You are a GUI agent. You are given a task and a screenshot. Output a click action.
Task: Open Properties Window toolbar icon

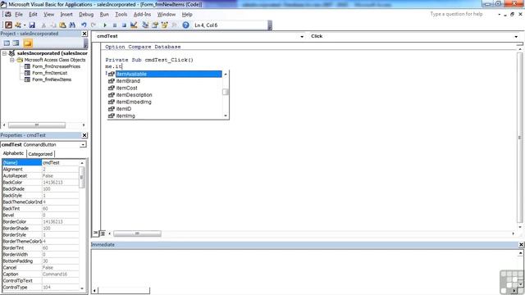(x=155, y=25)
